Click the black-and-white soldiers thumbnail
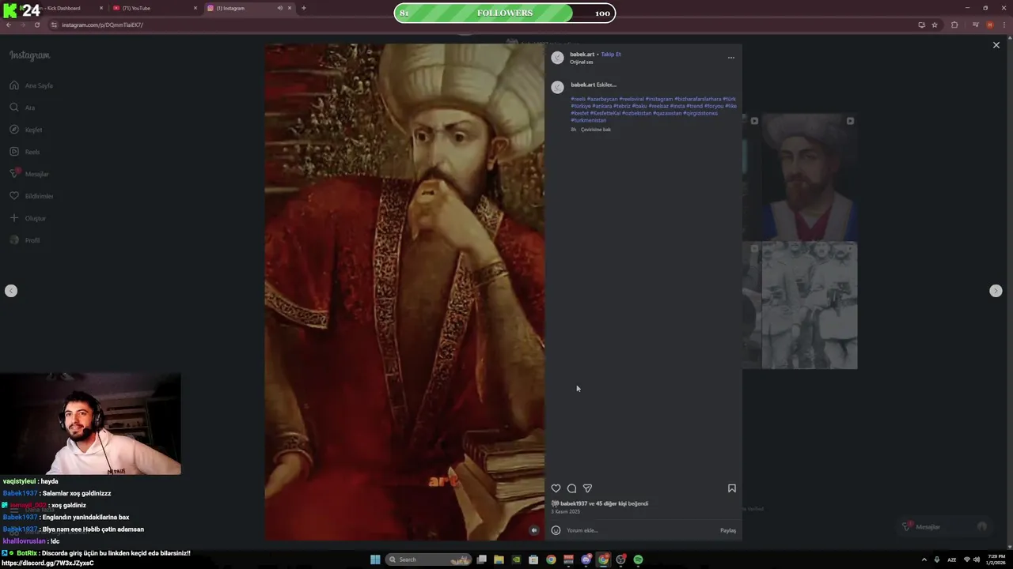 pyautogui.click(x=809, y=306)
